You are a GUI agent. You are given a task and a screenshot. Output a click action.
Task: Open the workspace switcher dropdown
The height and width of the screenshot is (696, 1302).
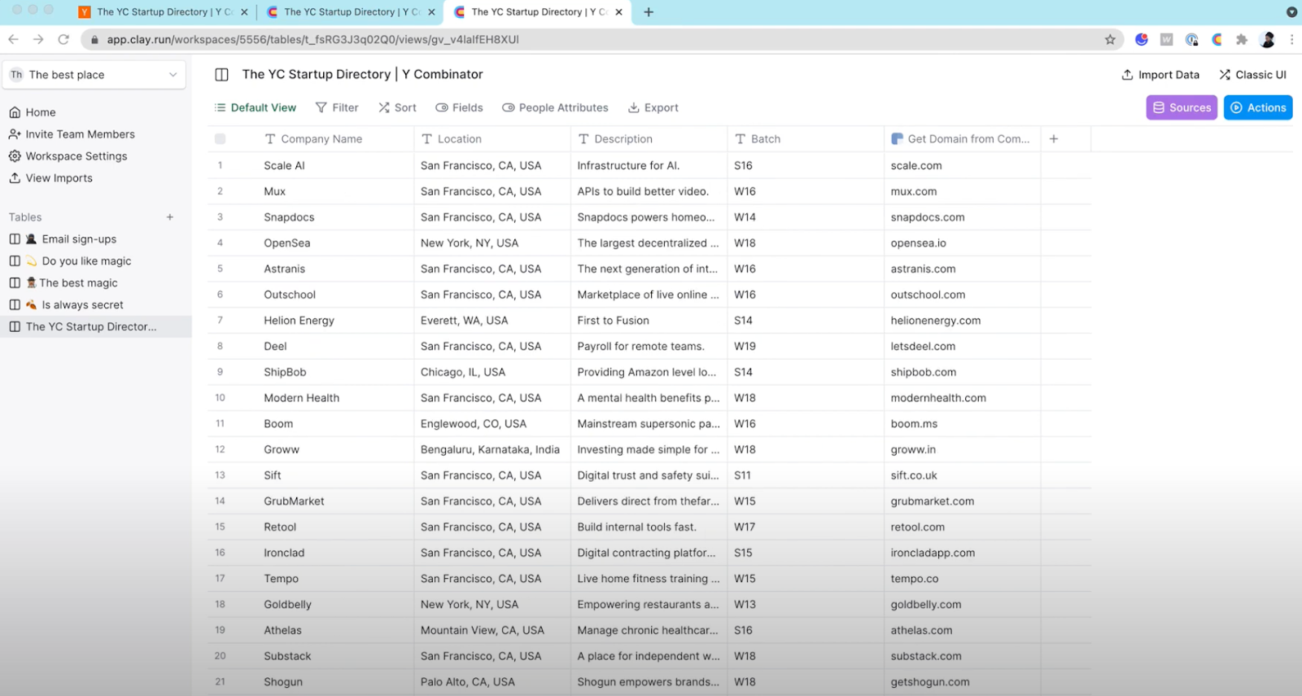pos(94,75)
